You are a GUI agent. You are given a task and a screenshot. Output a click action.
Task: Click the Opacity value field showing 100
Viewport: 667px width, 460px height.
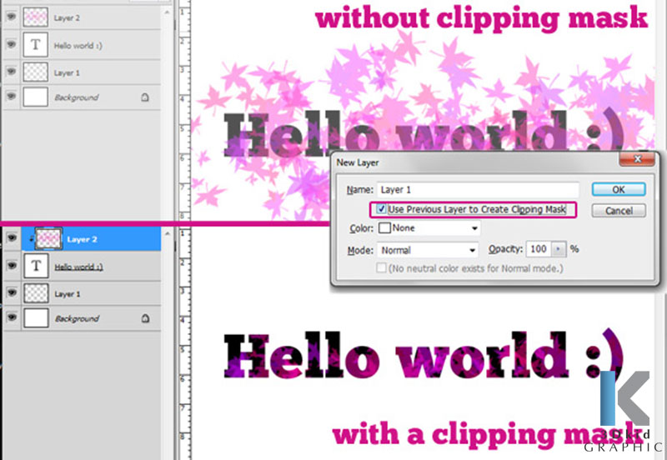[x=539, y=248]
